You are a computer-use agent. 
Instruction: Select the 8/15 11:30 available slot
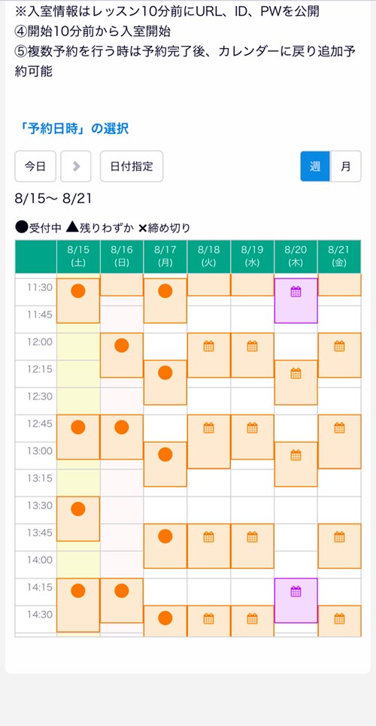point(77,300)
